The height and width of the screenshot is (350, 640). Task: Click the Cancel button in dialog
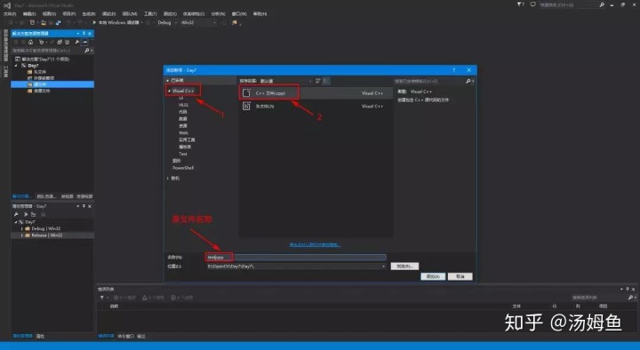coord(460,276)
